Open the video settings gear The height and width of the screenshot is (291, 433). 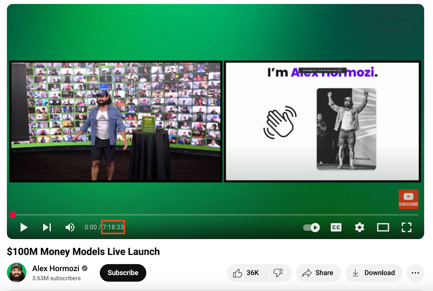click(x=359, y=227)
